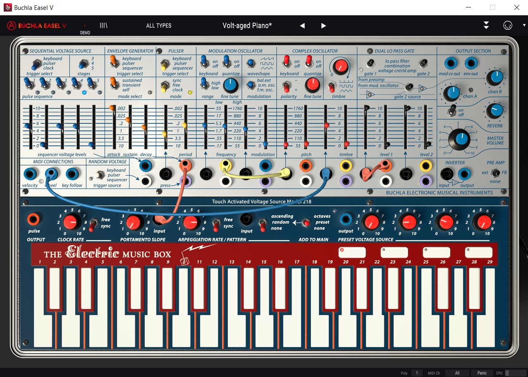Click the Arpeggiation input jack
This screenshot has width=528, height=377.
point(246,219)
